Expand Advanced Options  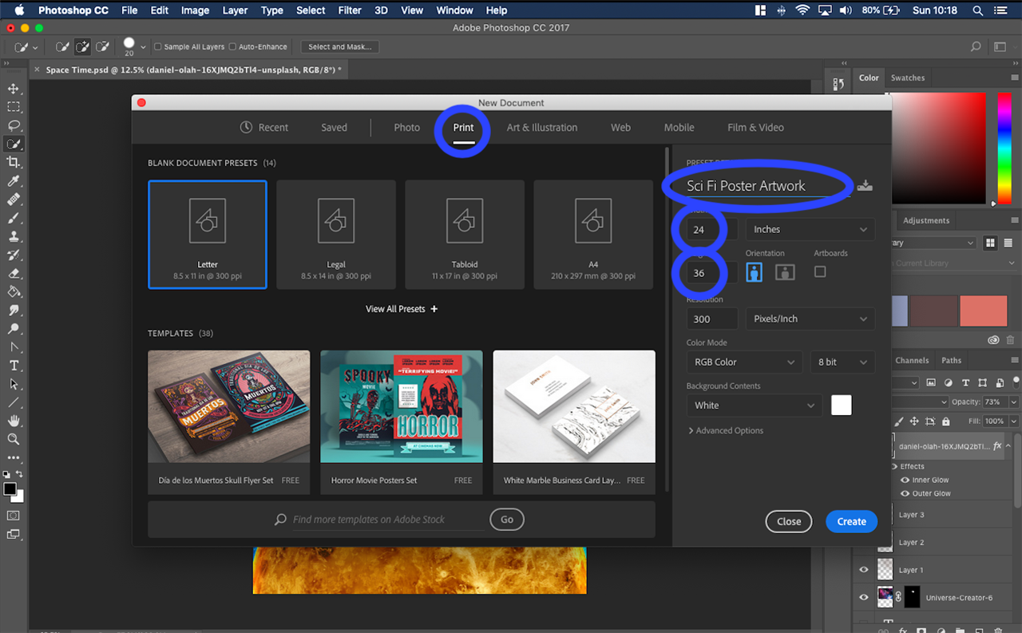click(726, 430)
